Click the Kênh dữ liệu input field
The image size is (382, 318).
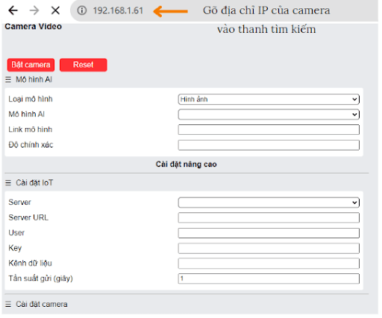tap(269, 264)
